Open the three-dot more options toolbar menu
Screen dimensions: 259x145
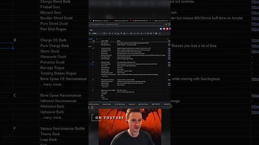click(160, 33)
